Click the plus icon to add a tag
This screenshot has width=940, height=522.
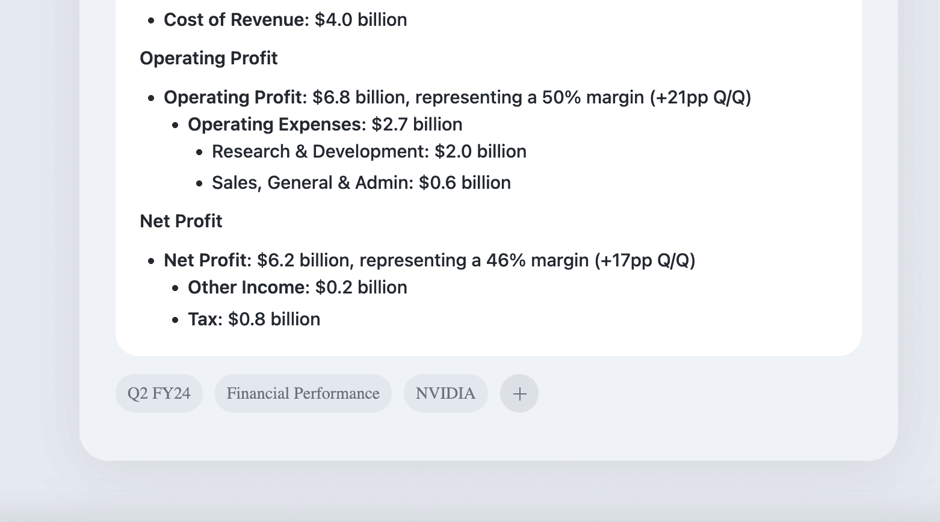(519, 394)
